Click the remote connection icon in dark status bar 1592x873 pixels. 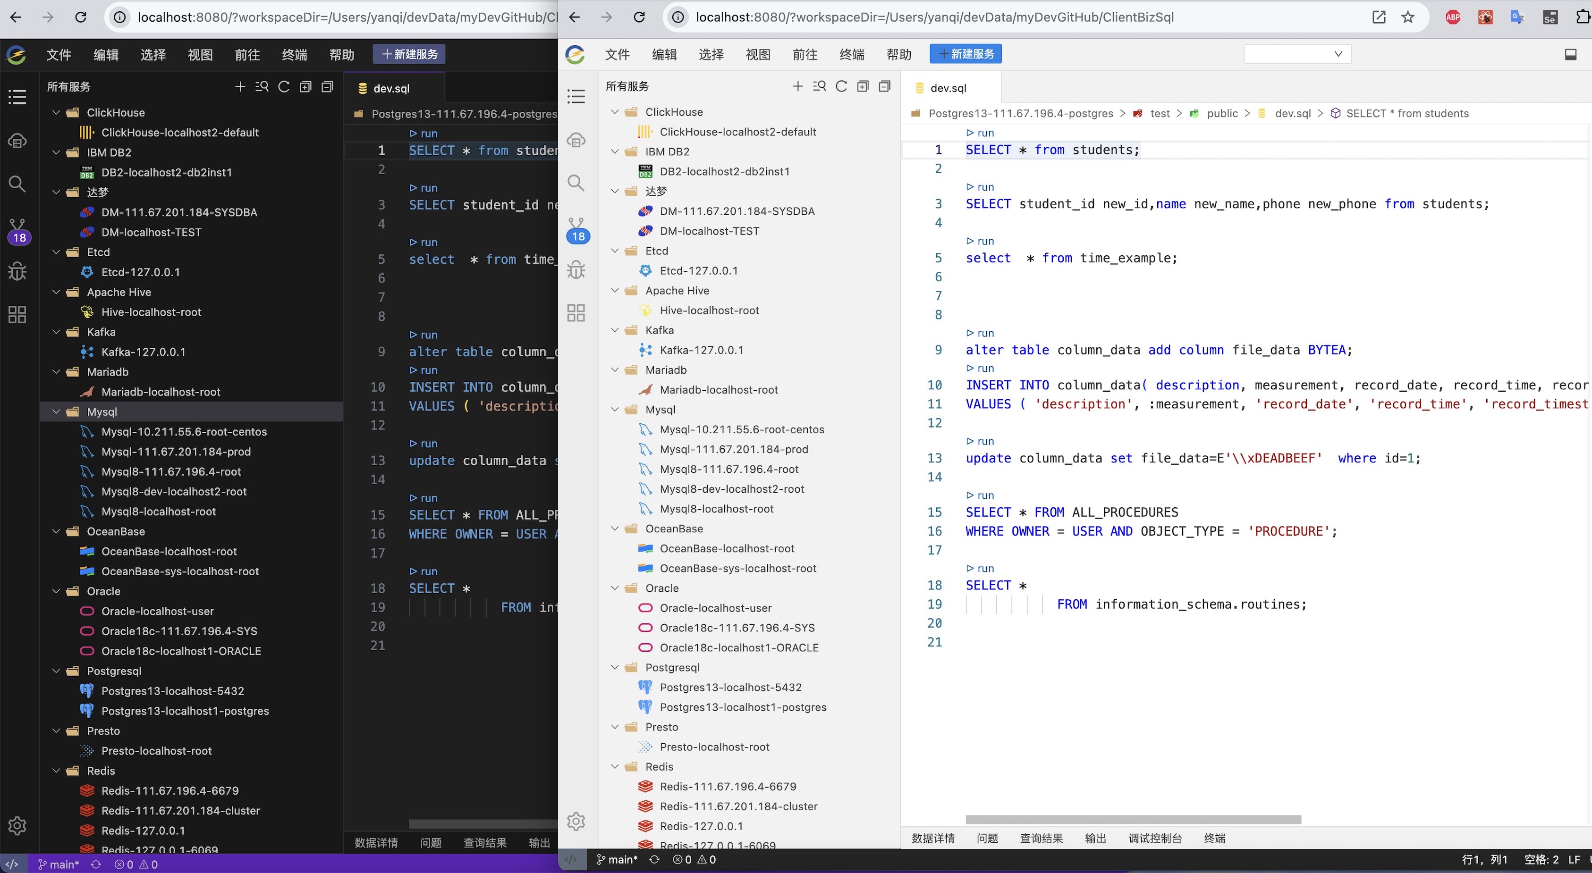click(12, 865)
